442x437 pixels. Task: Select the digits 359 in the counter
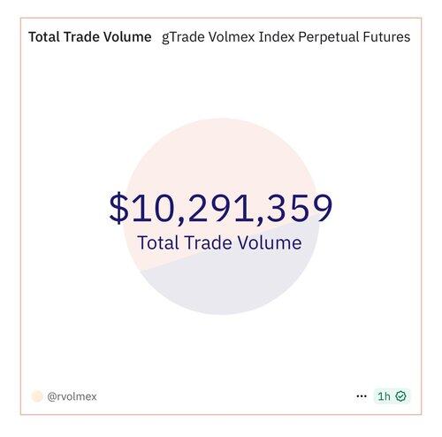click(300, 208)
